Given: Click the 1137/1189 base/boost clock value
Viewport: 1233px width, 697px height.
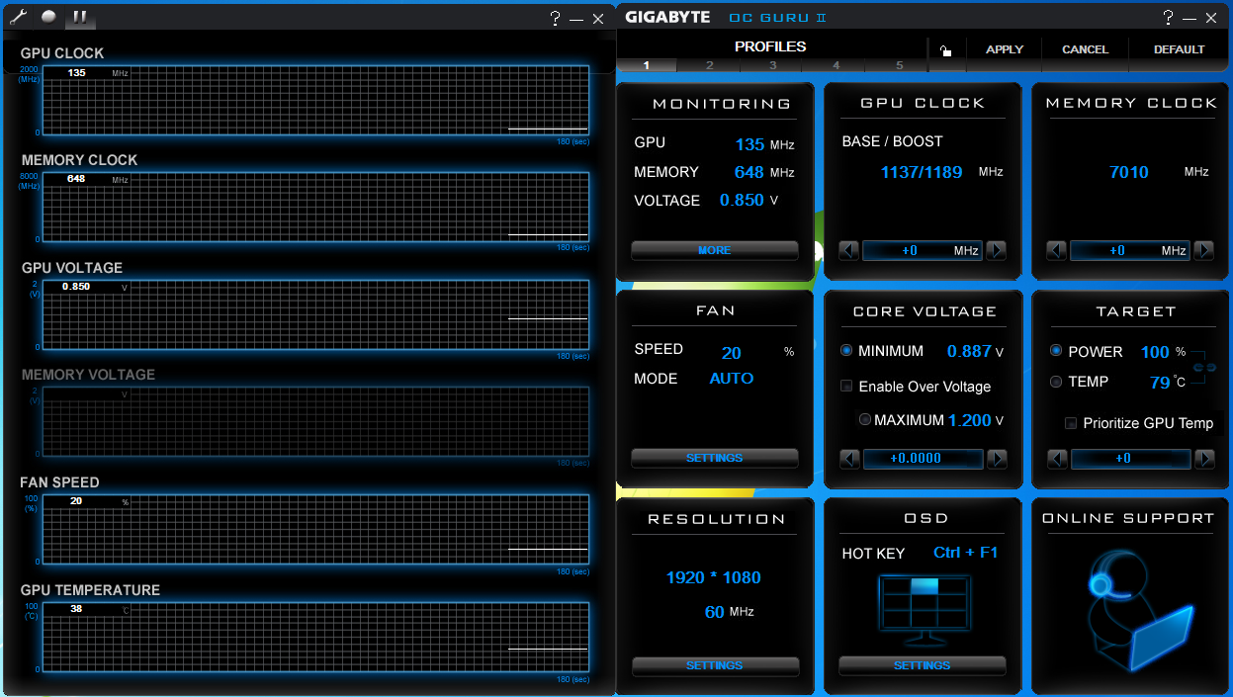Looking at the screenshot, I should click(x=922, y=172).
